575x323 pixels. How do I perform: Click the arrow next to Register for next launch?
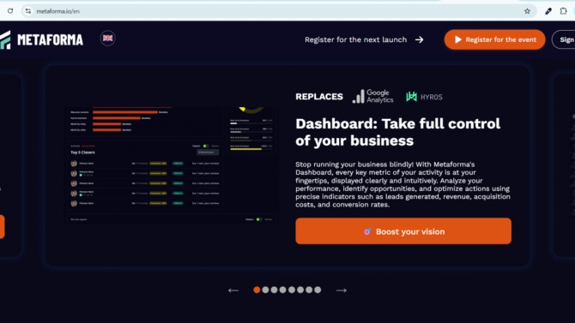tap(420, 39)
